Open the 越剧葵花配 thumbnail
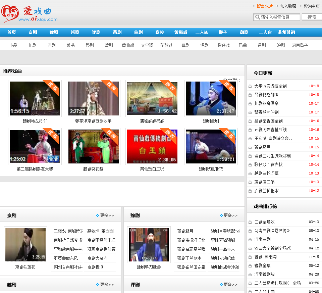The height and width of the screenshot is (293, 322). tap(94, 146)
